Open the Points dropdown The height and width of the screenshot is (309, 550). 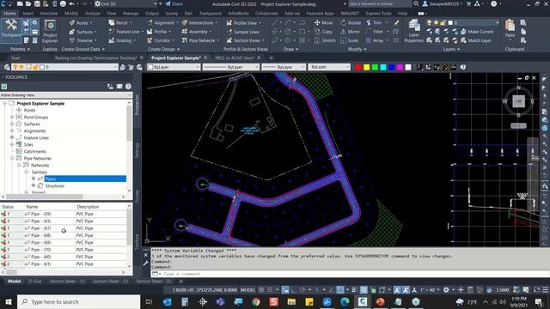pyautogui.click(x=82, y=23)
